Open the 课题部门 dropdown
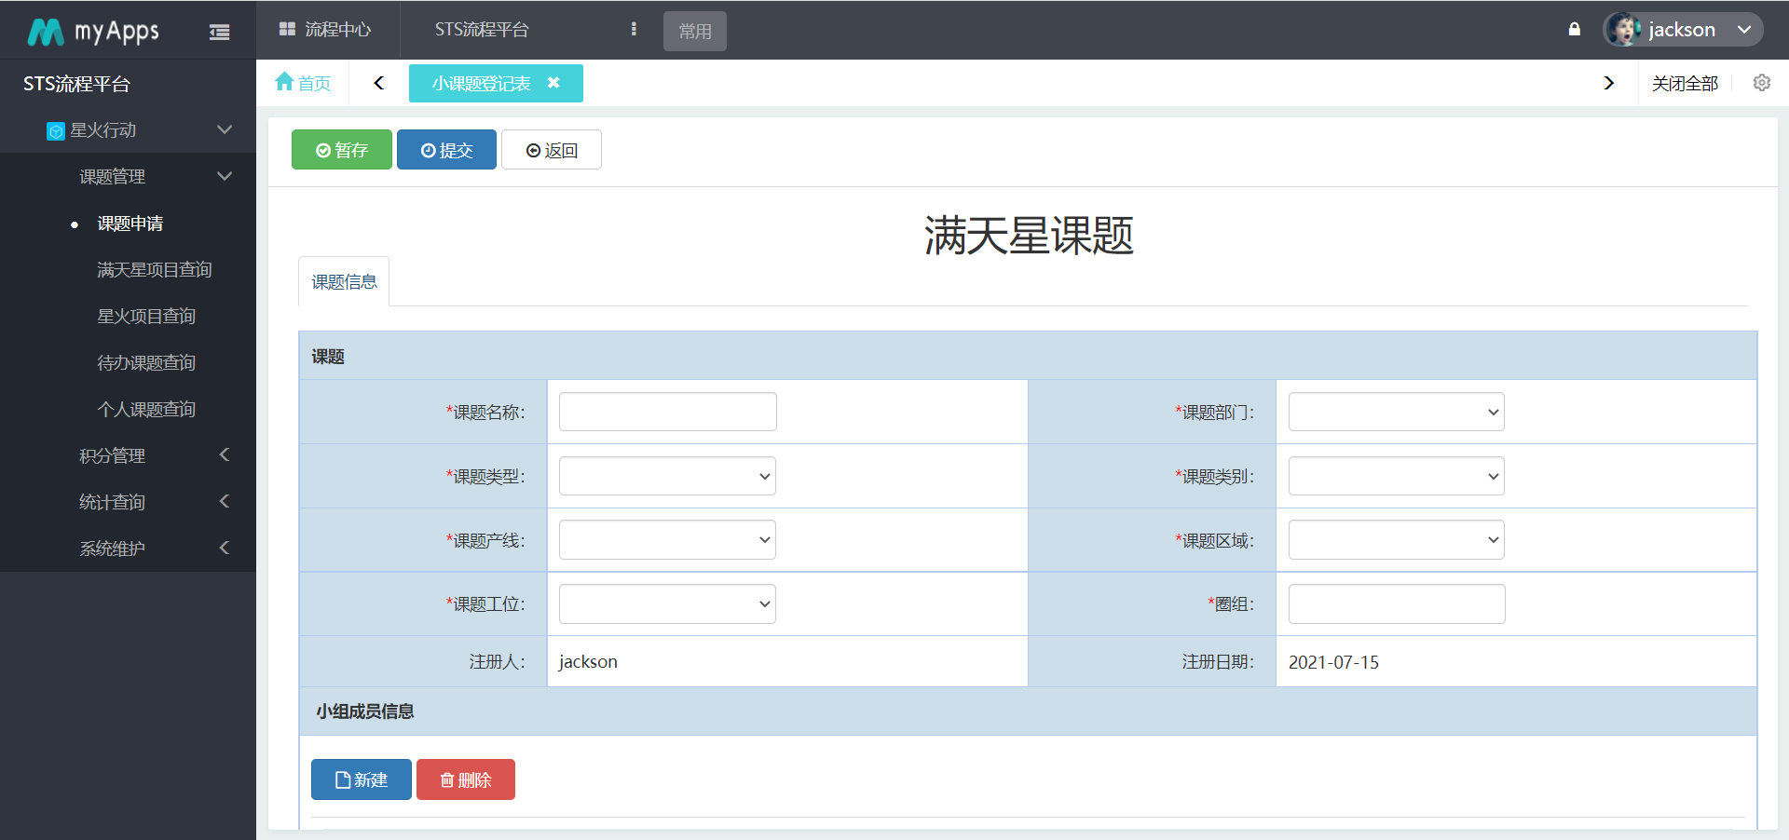The width and height of the screenshot is (1789, 840). (x=1396, y=412)
